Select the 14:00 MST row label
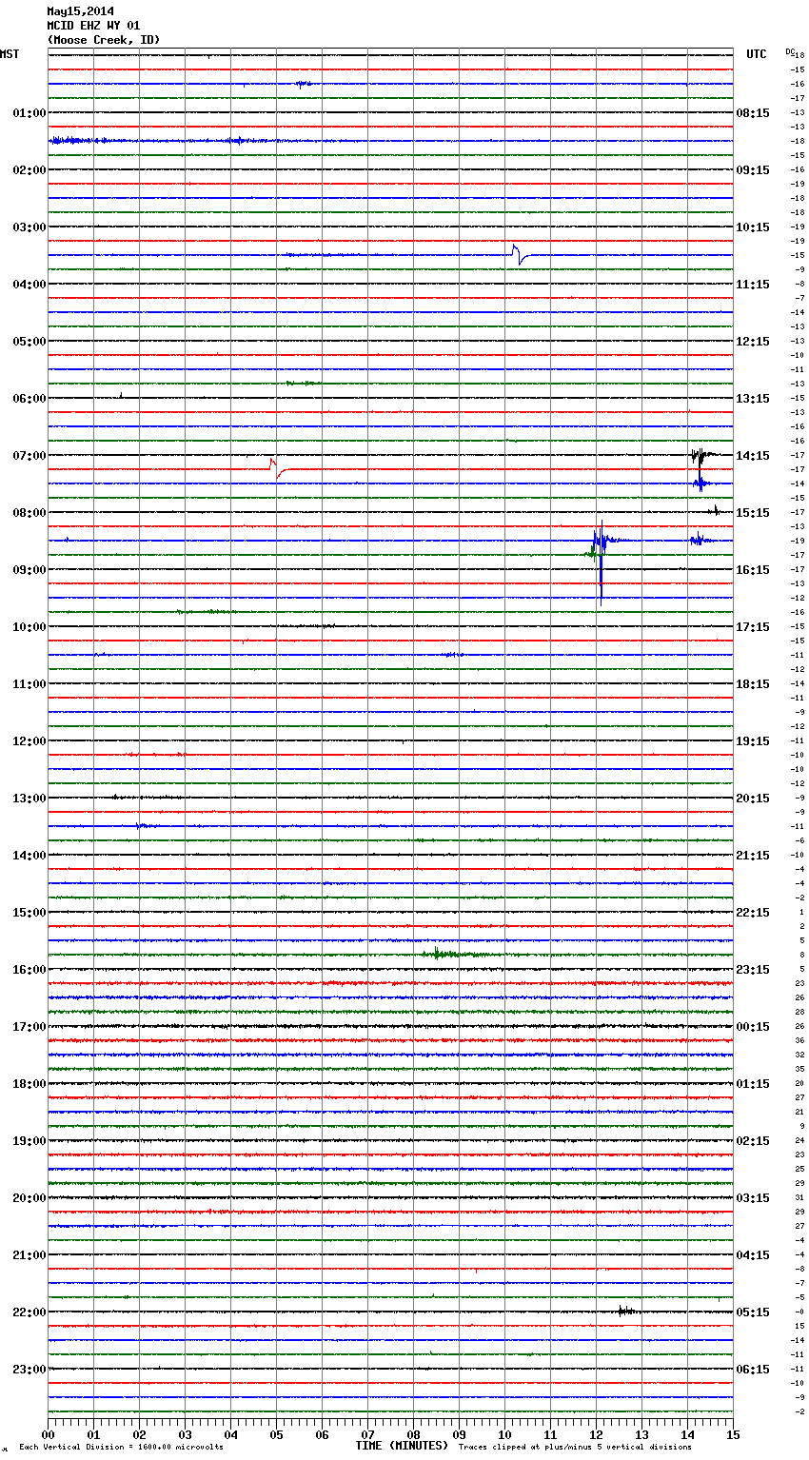This screenshot has height=1460, width=809. coord(30,856)
